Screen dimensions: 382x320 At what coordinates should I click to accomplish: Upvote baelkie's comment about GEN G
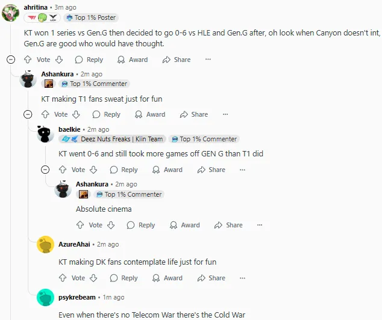pyautogui.click(x=63, y=170)
